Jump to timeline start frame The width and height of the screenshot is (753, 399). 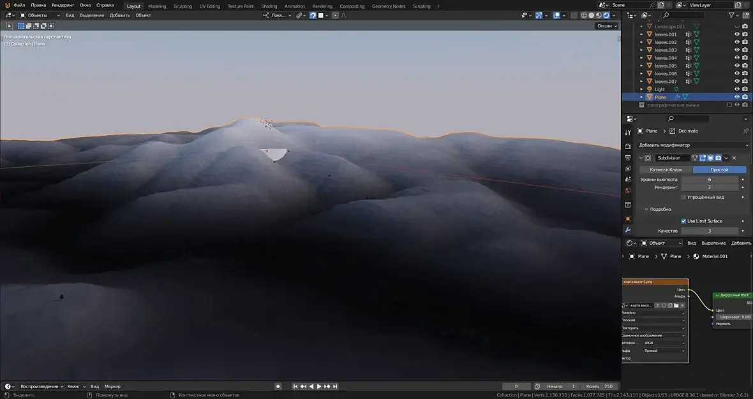tap(295, 386)
